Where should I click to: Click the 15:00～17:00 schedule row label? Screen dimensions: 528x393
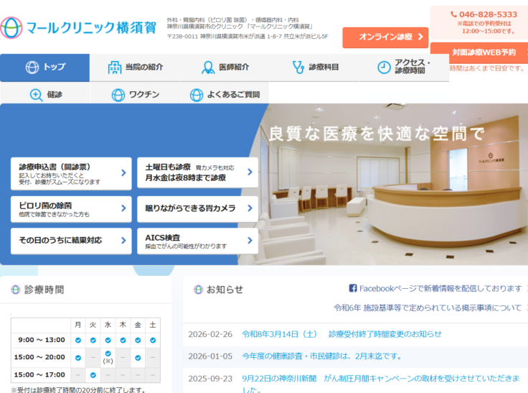[39, 375]
